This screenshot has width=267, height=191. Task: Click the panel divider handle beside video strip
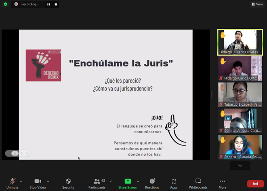pos(212,95)
